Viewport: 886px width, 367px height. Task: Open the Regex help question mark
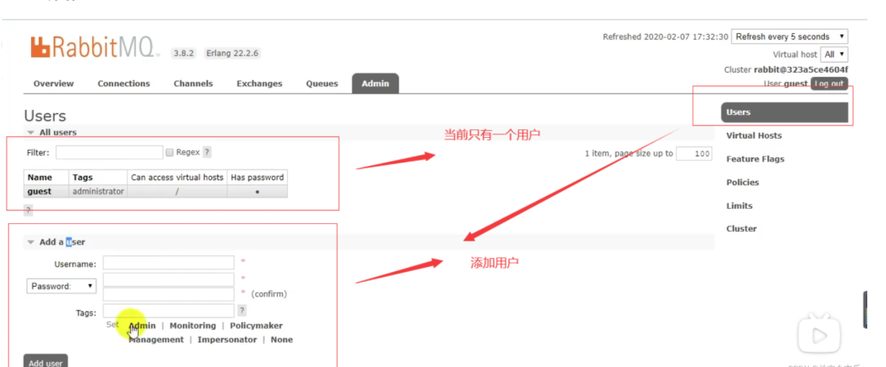point(207,152)
